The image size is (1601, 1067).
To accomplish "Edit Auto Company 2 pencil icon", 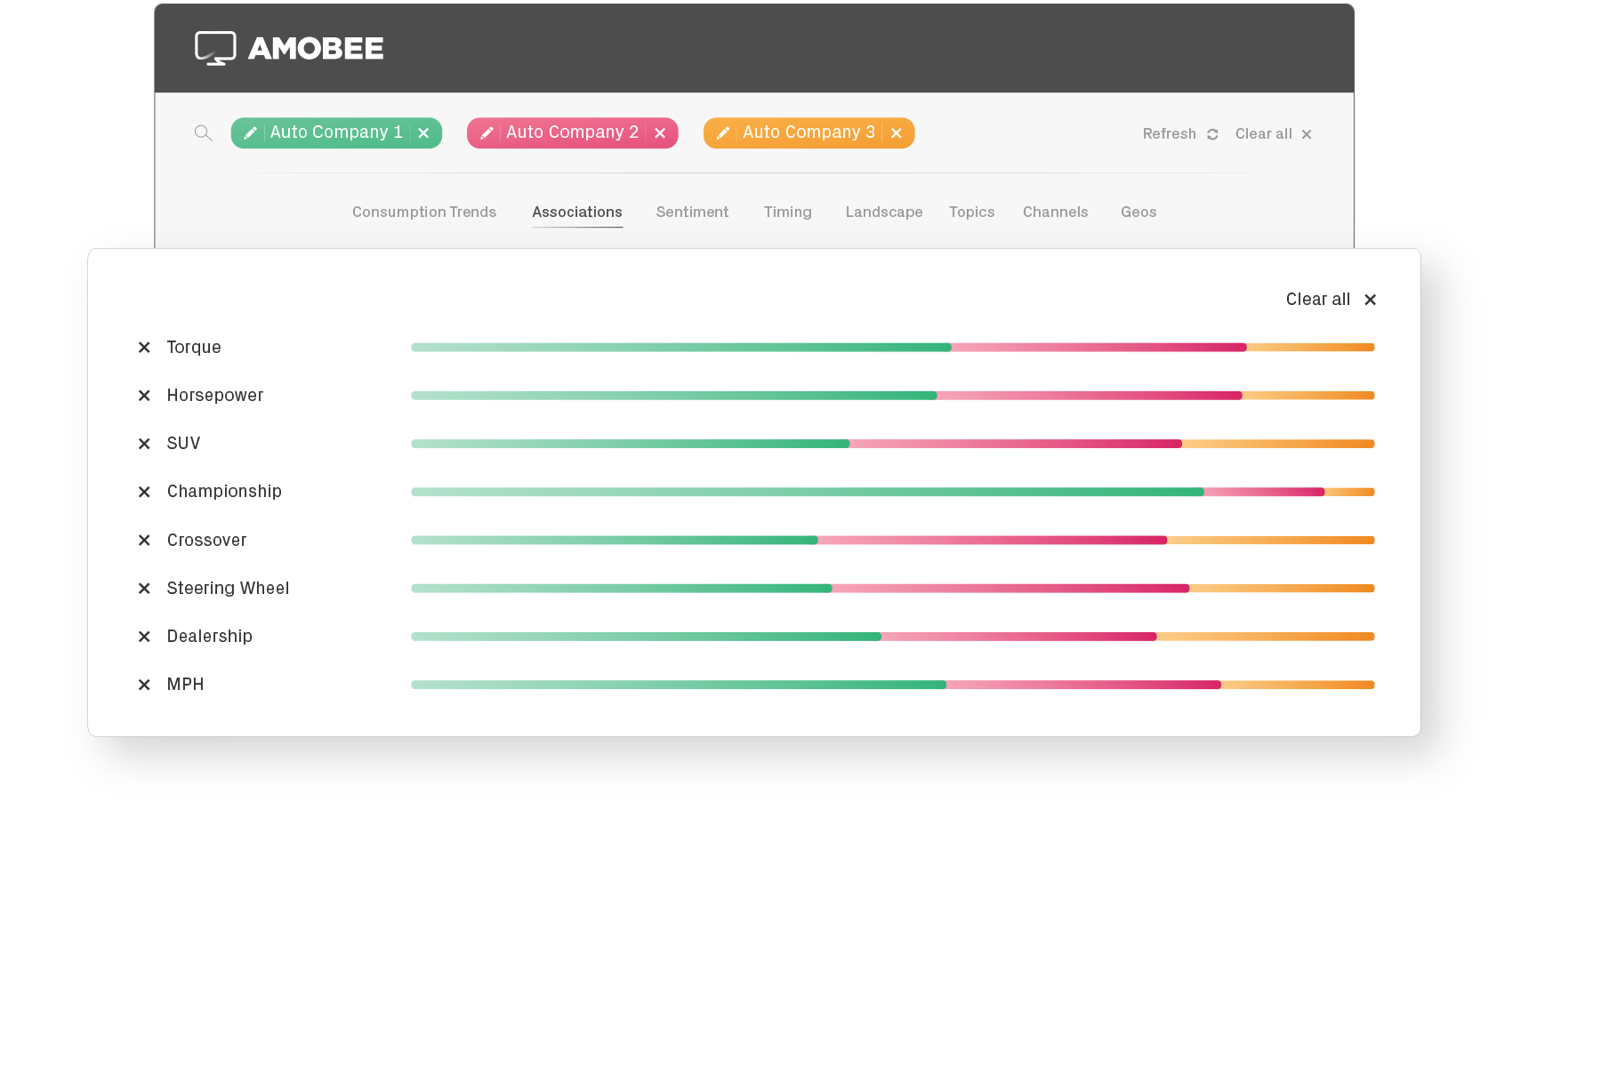I will click(487, 133).
